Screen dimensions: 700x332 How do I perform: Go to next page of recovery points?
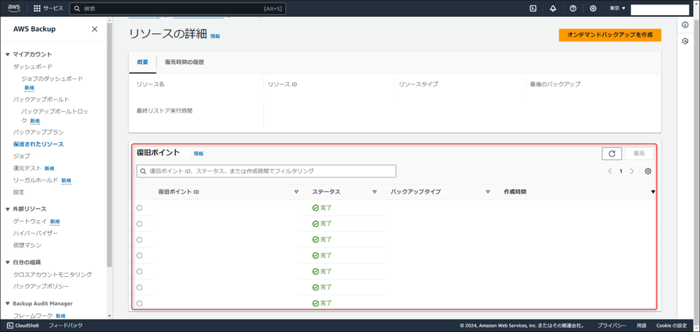coord(632,171)
